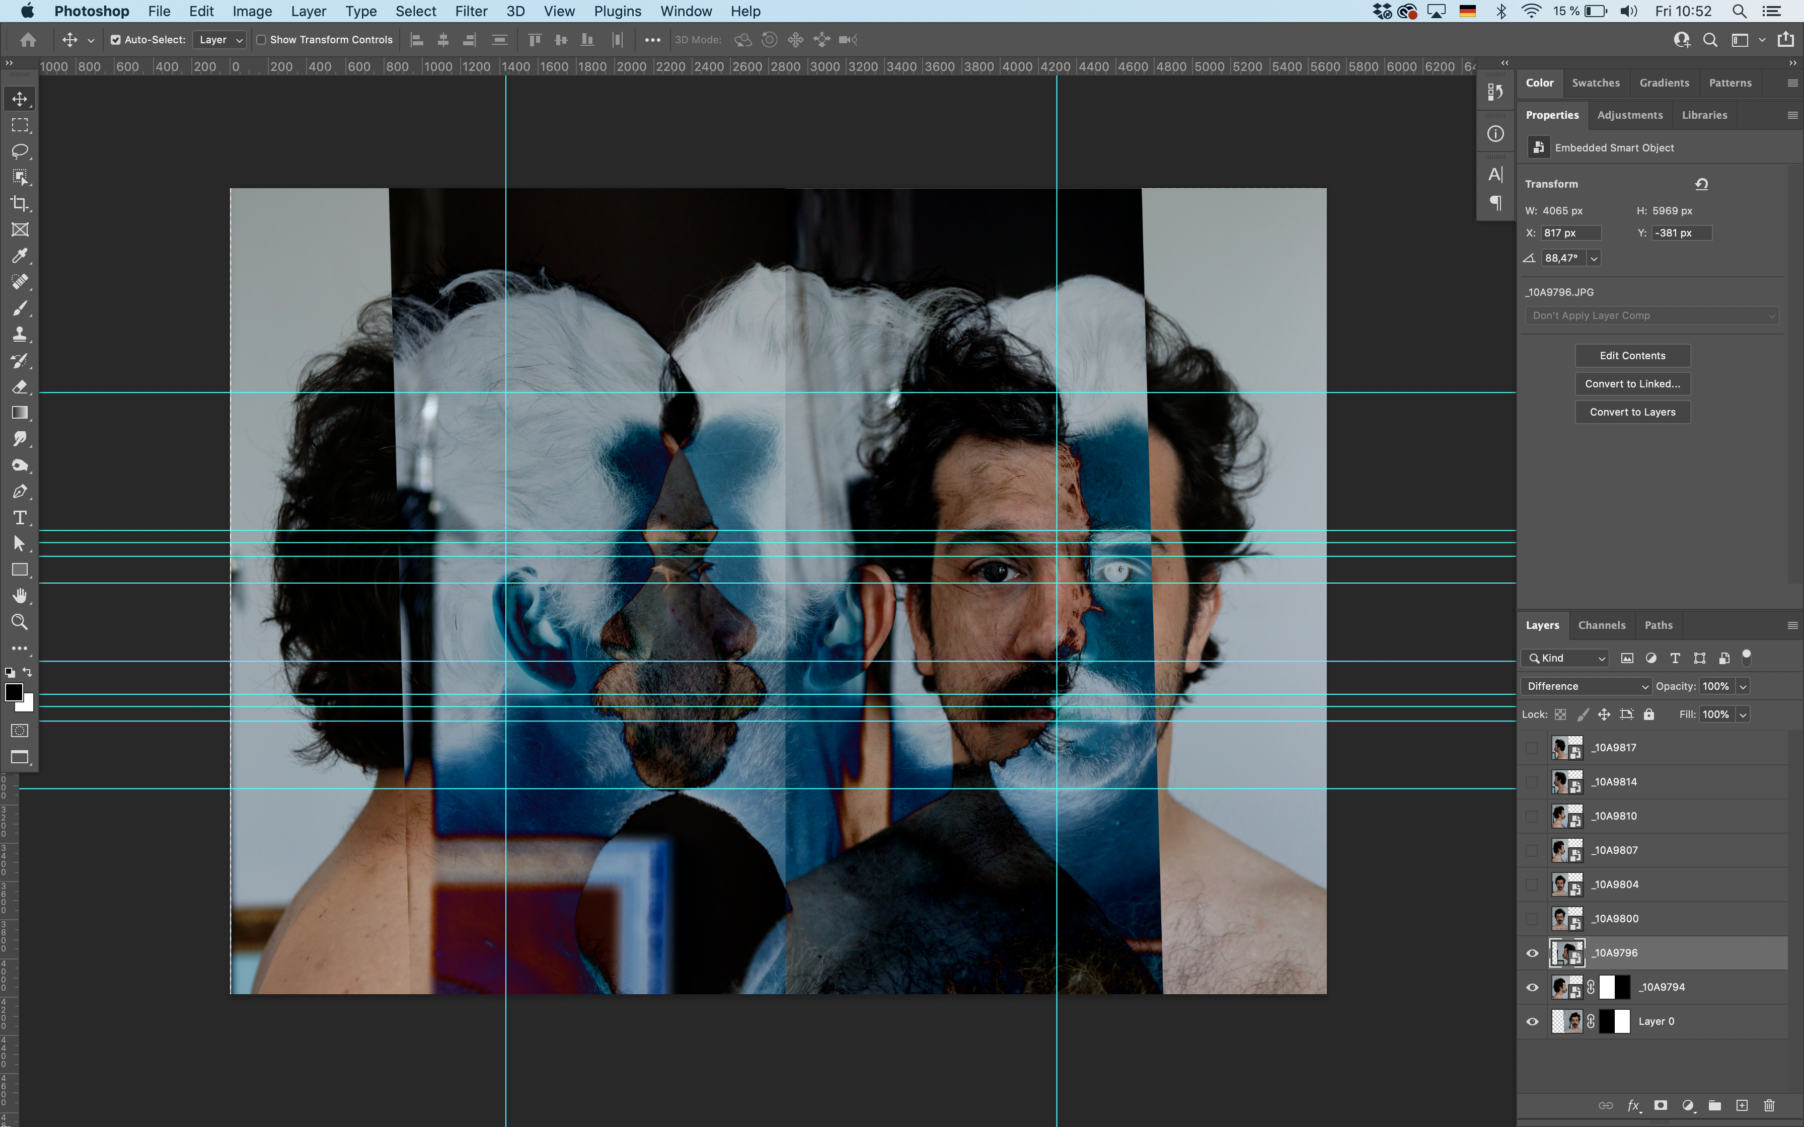Open the Fill value dropdown arrow

(x=1743, y=714)
